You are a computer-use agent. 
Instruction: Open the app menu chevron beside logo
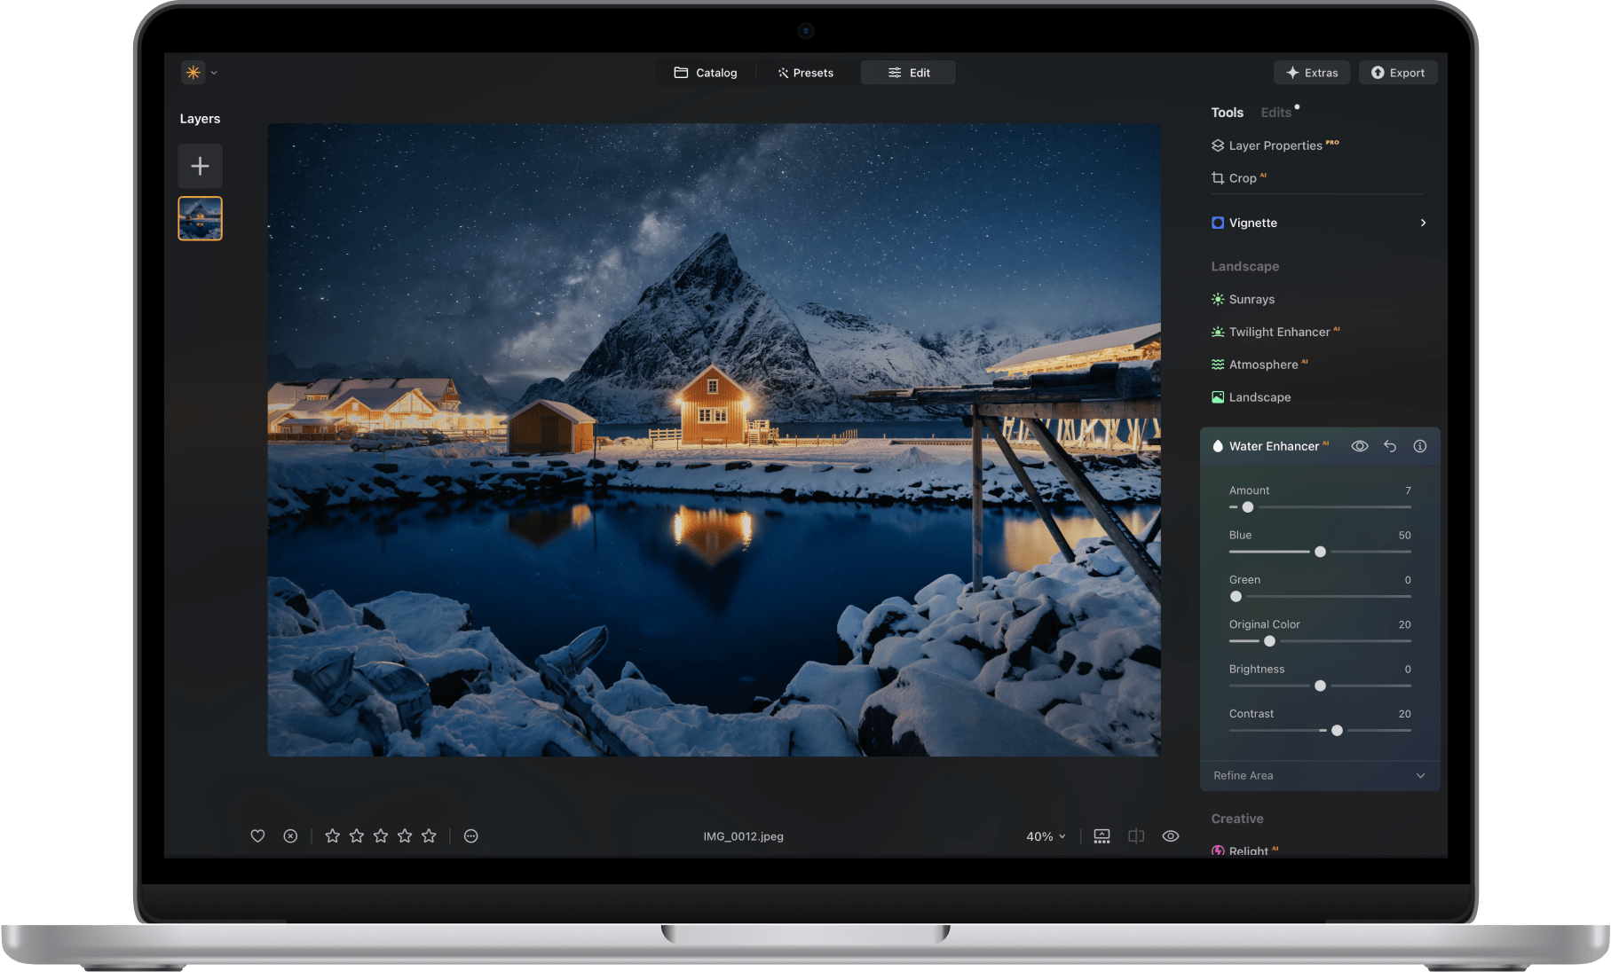[x=214, y=74]
